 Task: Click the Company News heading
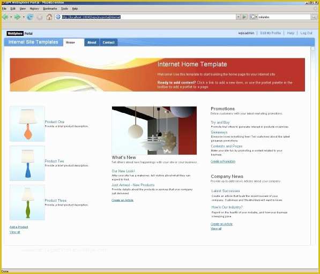pos(227,177)
